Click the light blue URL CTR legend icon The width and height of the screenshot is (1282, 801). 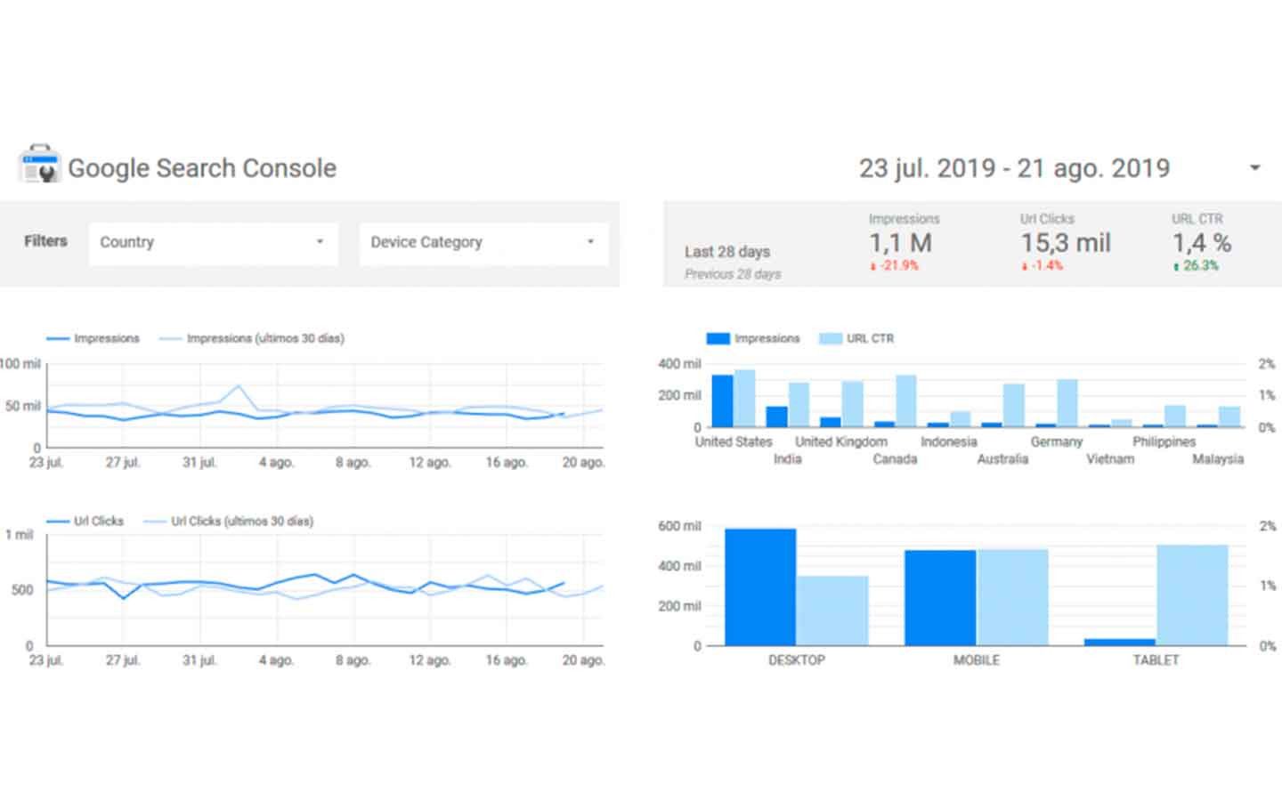tap(830, 339)
